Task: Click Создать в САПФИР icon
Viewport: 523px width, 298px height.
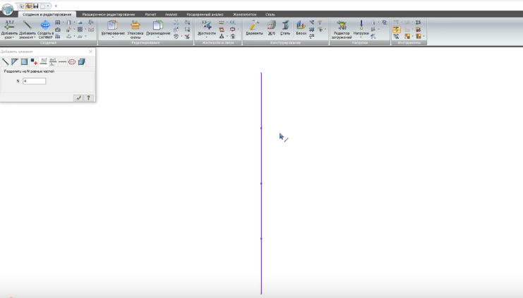Action: click(45, 25)
